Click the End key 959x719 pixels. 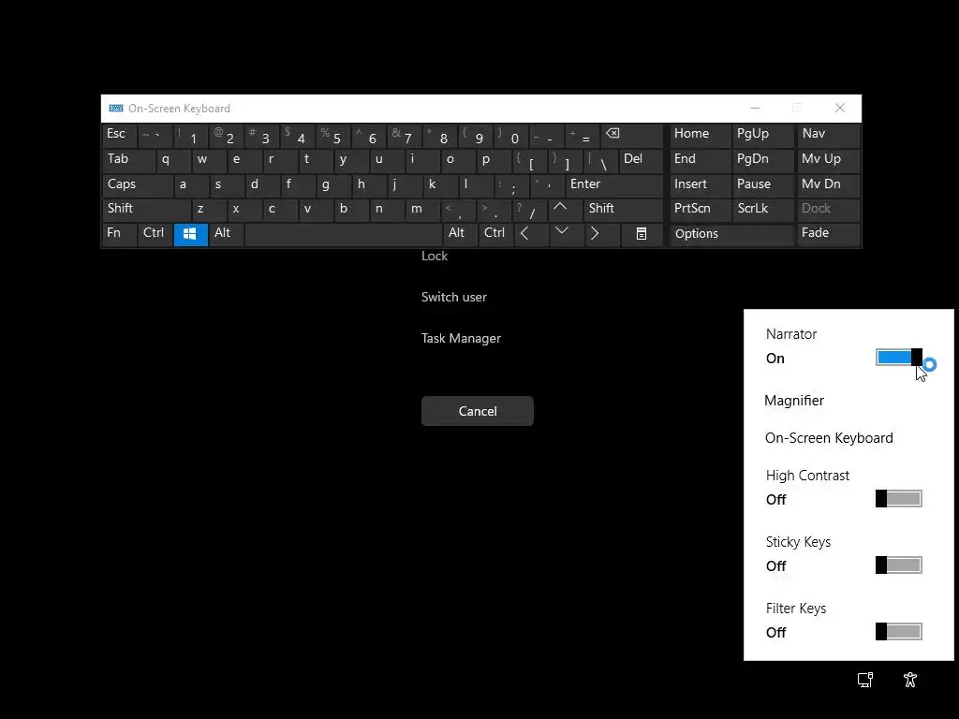pyautogui.click(x=701, y=159)
